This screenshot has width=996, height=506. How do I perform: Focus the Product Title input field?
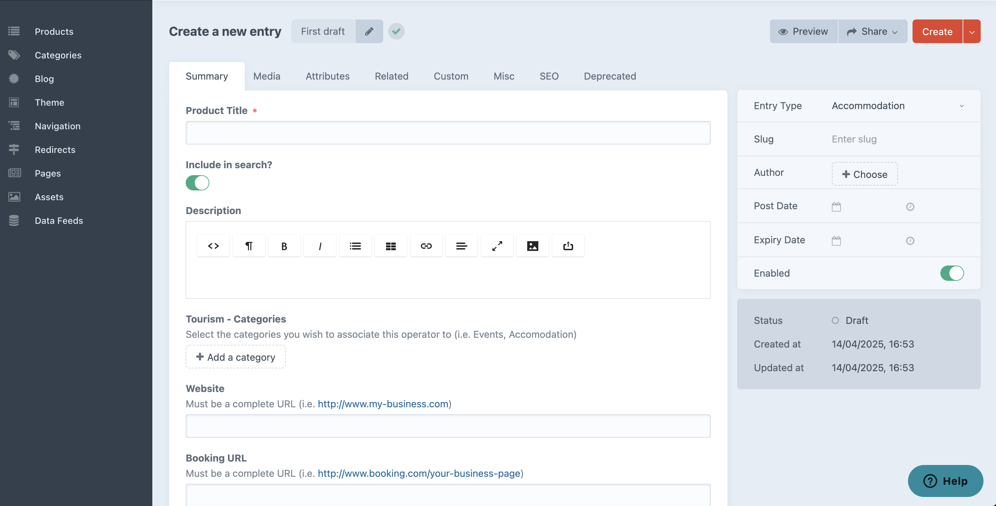tap(448, 133)
